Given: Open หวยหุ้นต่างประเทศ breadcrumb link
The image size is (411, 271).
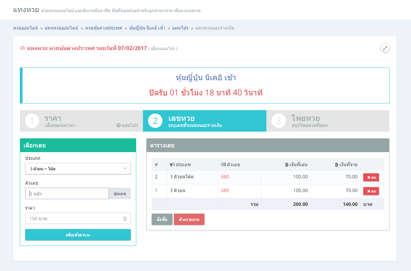Looking at the screenshot, I should pyautogui.click(x=104, y=28).
